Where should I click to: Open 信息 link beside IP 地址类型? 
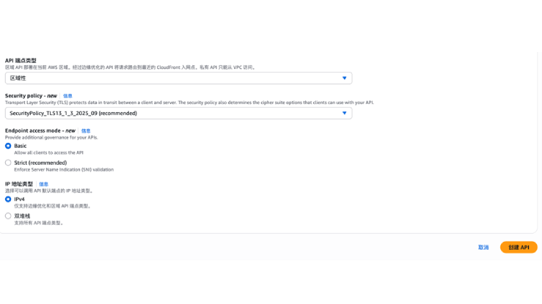(x=43, y=185)
